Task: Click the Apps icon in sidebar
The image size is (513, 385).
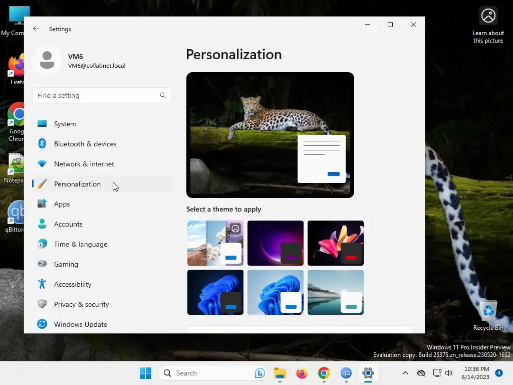Action: pyautogui.click(x=42, y=204)
